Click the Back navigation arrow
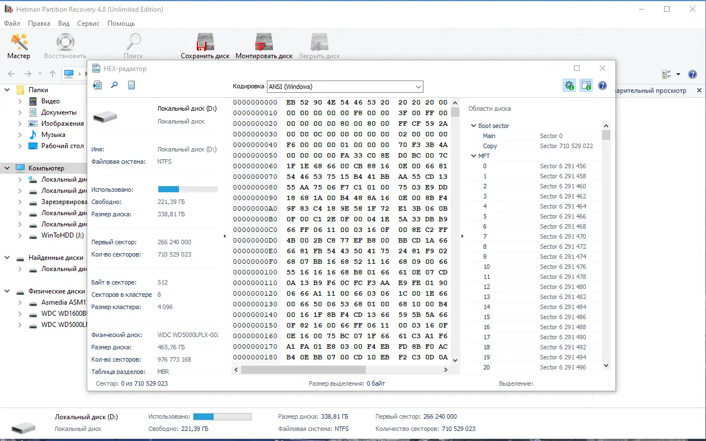Screen dimensions: 706x441 (x=11, y=74)
